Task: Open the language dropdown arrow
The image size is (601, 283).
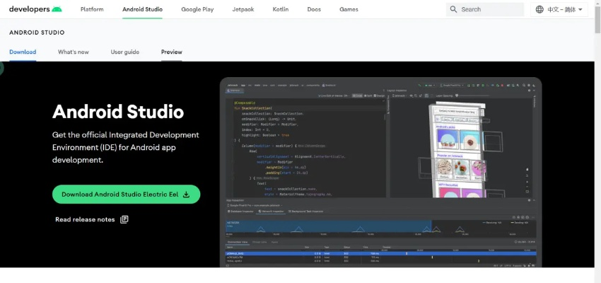Action: point(580,10)
